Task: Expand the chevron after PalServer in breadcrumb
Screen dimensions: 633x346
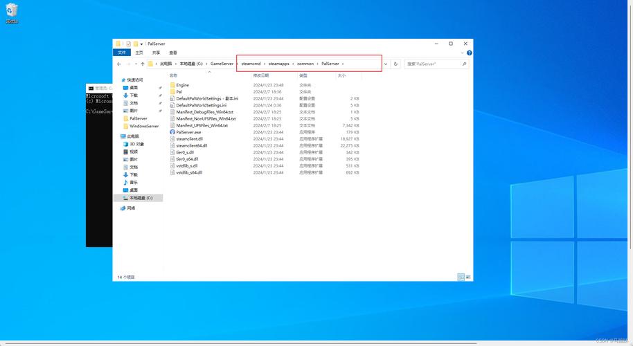Action: coord(343,64)
